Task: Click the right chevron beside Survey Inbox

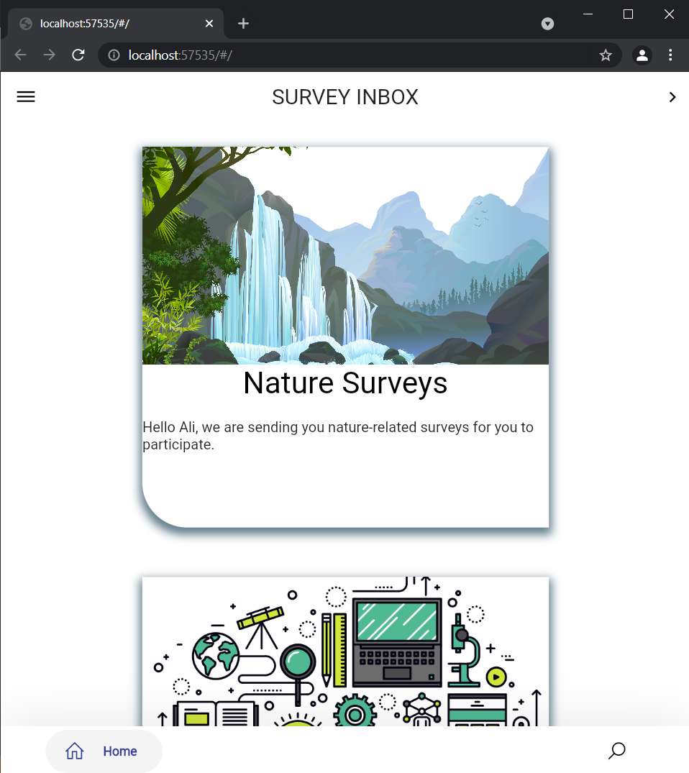Action: click(x=672, y=97)
